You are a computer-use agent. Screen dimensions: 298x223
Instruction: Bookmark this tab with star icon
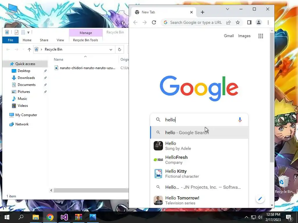(x=238, y=22)
